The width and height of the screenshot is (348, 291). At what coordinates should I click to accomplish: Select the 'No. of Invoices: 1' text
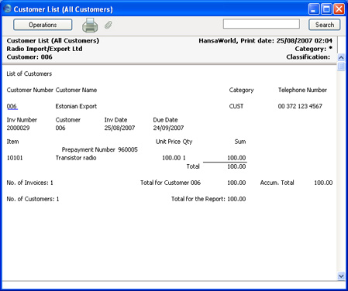[30, 183]
